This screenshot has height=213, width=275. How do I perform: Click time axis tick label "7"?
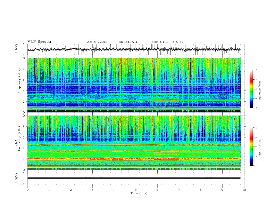pos(179,190)
